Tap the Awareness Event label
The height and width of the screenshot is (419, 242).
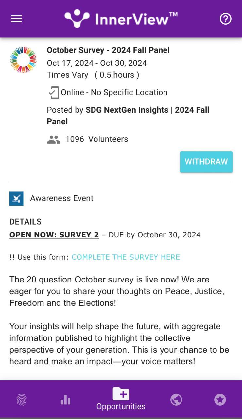click(x=61, y=198)
